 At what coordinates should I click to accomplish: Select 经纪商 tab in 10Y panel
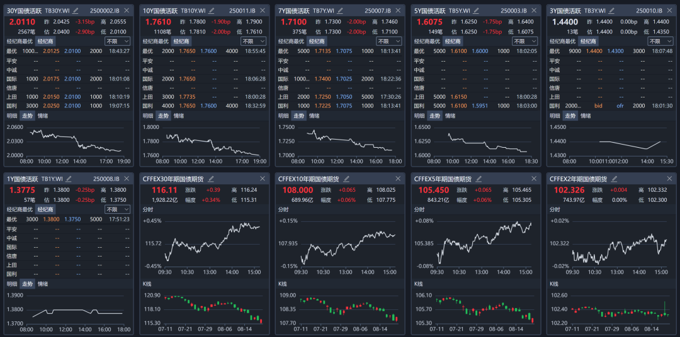(x=181, y=41)
